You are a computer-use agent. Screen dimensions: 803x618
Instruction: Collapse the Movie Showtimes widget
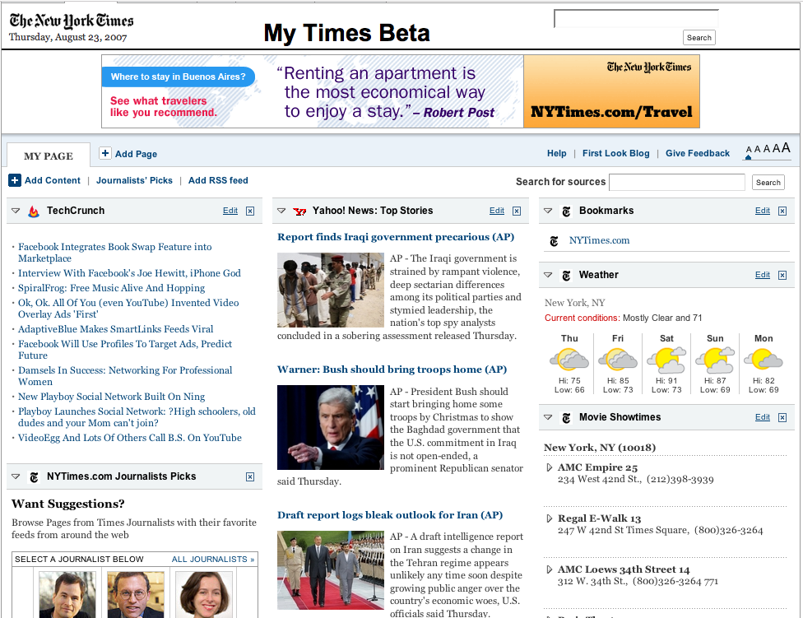coord(548,417)
